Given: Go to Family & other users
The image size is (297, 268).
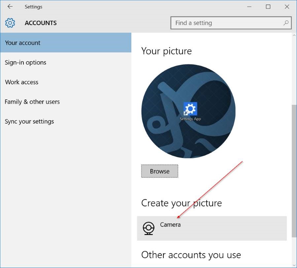Looking at the screenshot, I should tap(32, 102).
